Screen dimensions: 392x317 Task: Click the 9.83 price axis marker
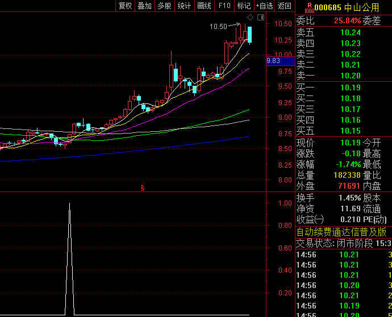pyautogui.click(x=281, y=61)
